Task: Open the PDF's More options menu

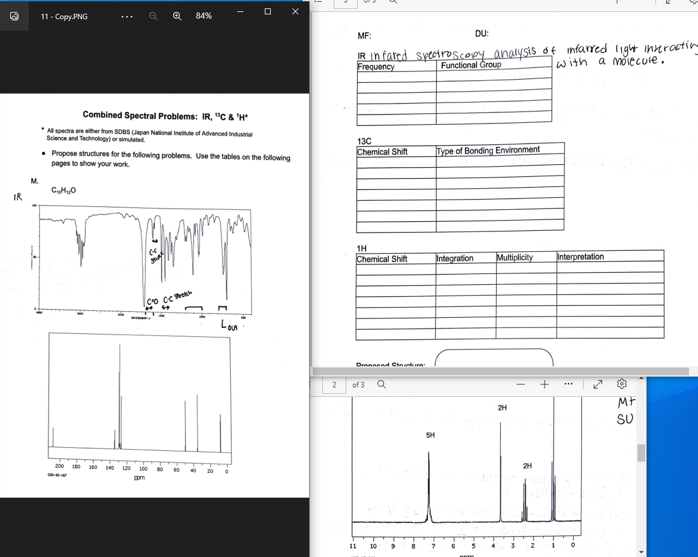Action: 567,384
